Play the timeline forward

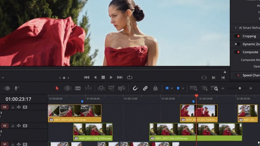click(111, 78)
